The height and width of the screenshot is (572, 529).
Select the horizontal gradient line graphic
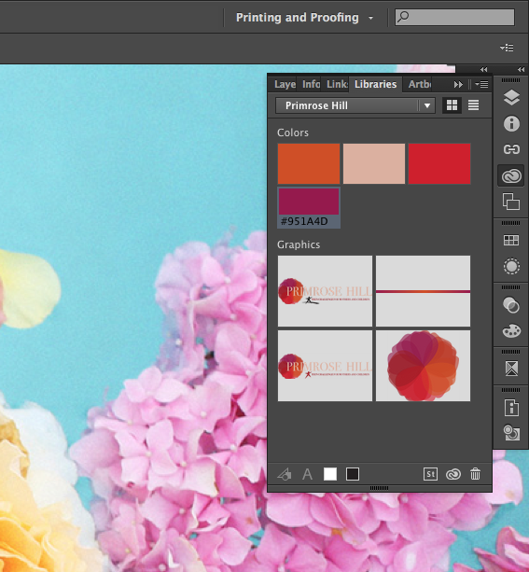tap(424, 291)
